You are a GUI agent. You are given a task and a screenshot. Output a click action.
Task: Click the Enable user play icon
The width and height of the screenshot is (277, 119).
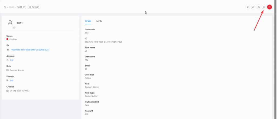pyautogui.click(x=264, y=7)
